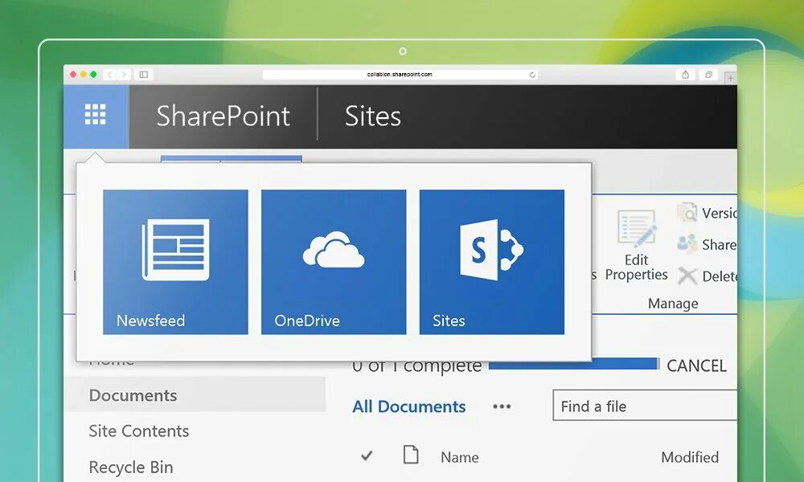Open the Sites tile with SharePoint logo

[x=492, y=262]
